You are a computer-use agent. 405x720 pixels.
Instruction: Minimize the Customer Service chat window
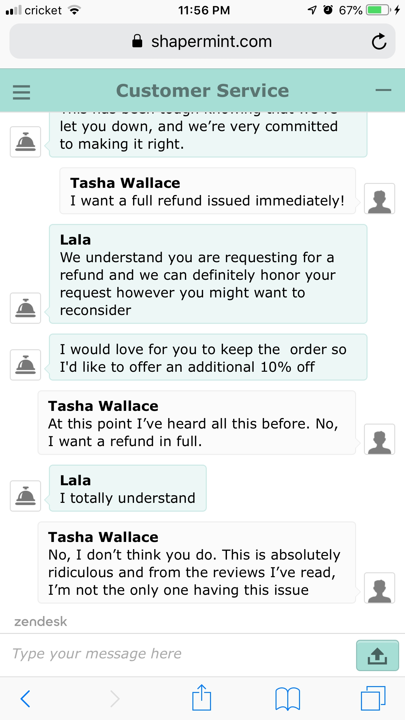pyautogui.click(x=383, y=90)
